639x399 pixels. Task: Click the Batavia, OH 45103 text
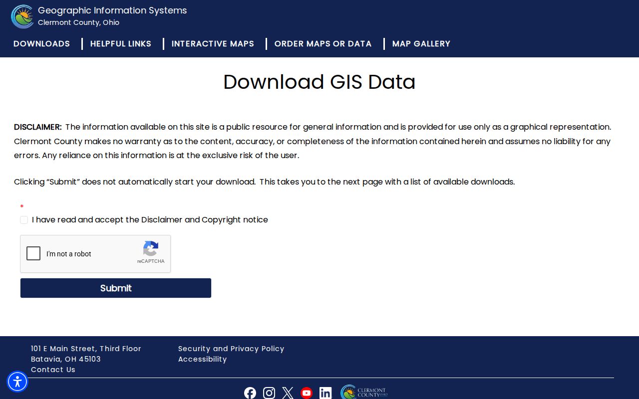(66, 359)
